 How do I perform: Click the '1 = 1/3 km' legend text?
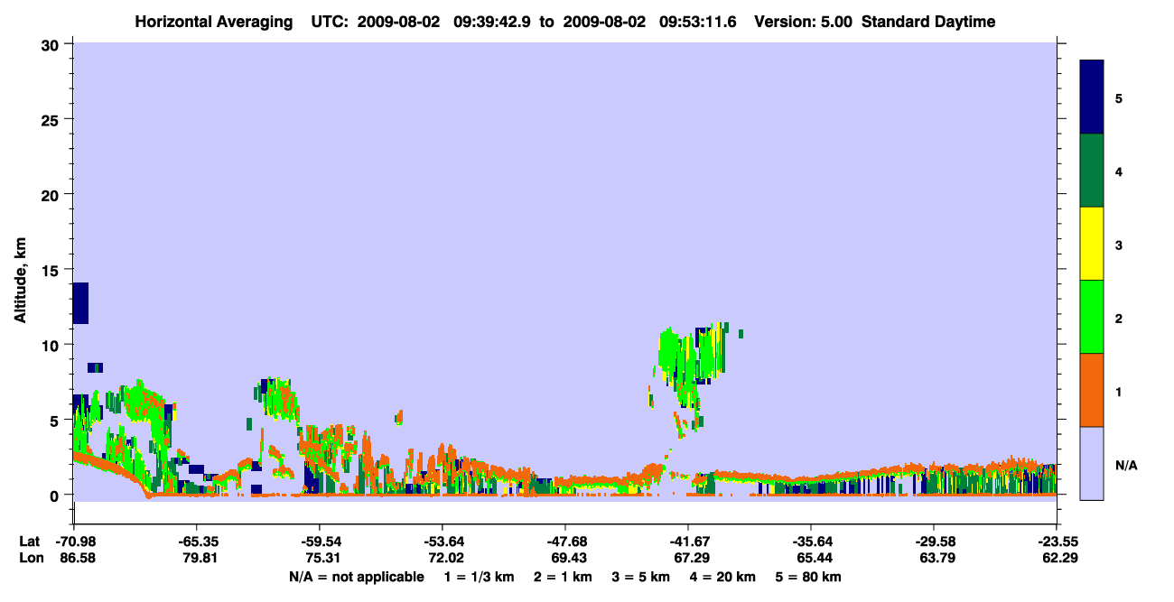pyautogui.click(x=478, y=577)
